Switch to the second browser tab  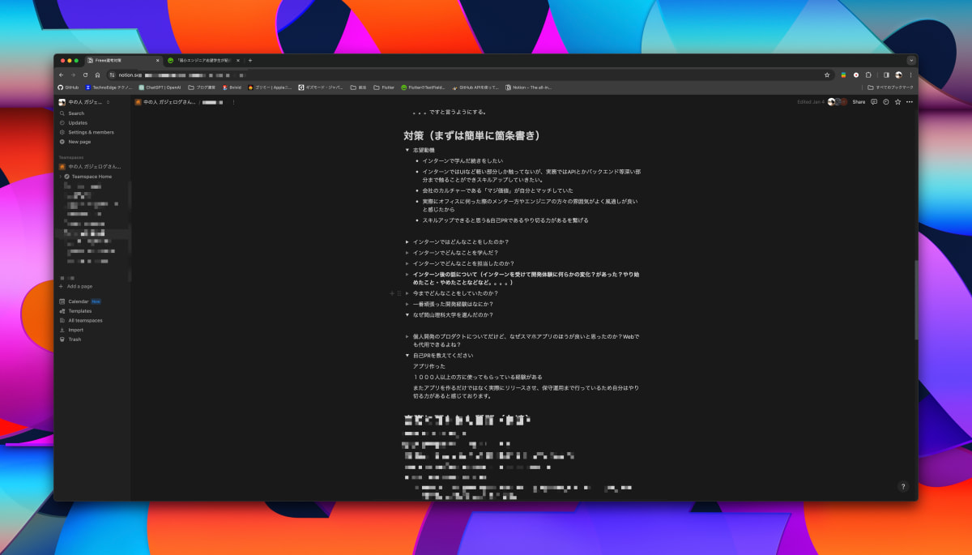click(x=203, y=60)
